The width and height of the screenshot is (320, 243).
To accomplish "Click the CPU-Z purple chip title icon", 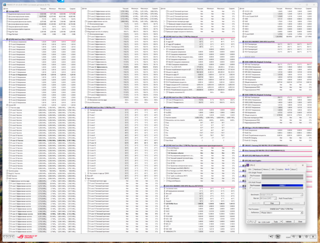I will tap(248, 165).
